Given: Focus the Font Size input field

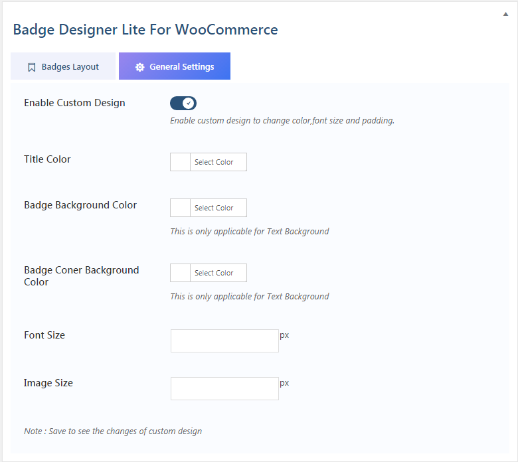Looking at the screenshot, I should click(x=224, y=341).
